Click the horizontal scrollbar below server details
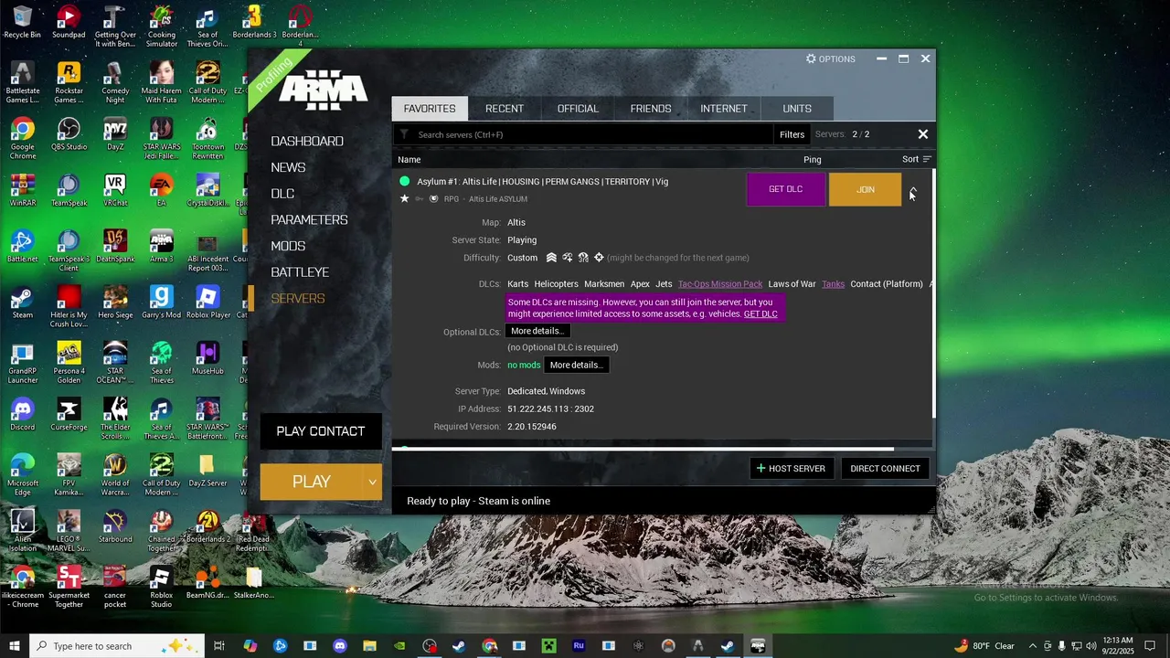 [x=643, y=449]
